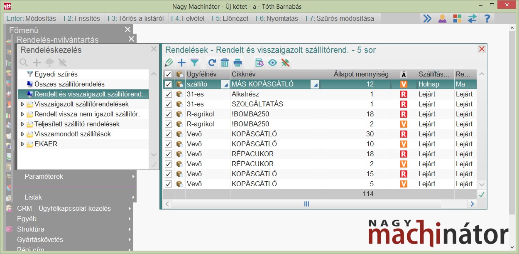Click the grey plus icon in Rendeléskezelés panel
519x254 pixels.
(x=37, y=63)
